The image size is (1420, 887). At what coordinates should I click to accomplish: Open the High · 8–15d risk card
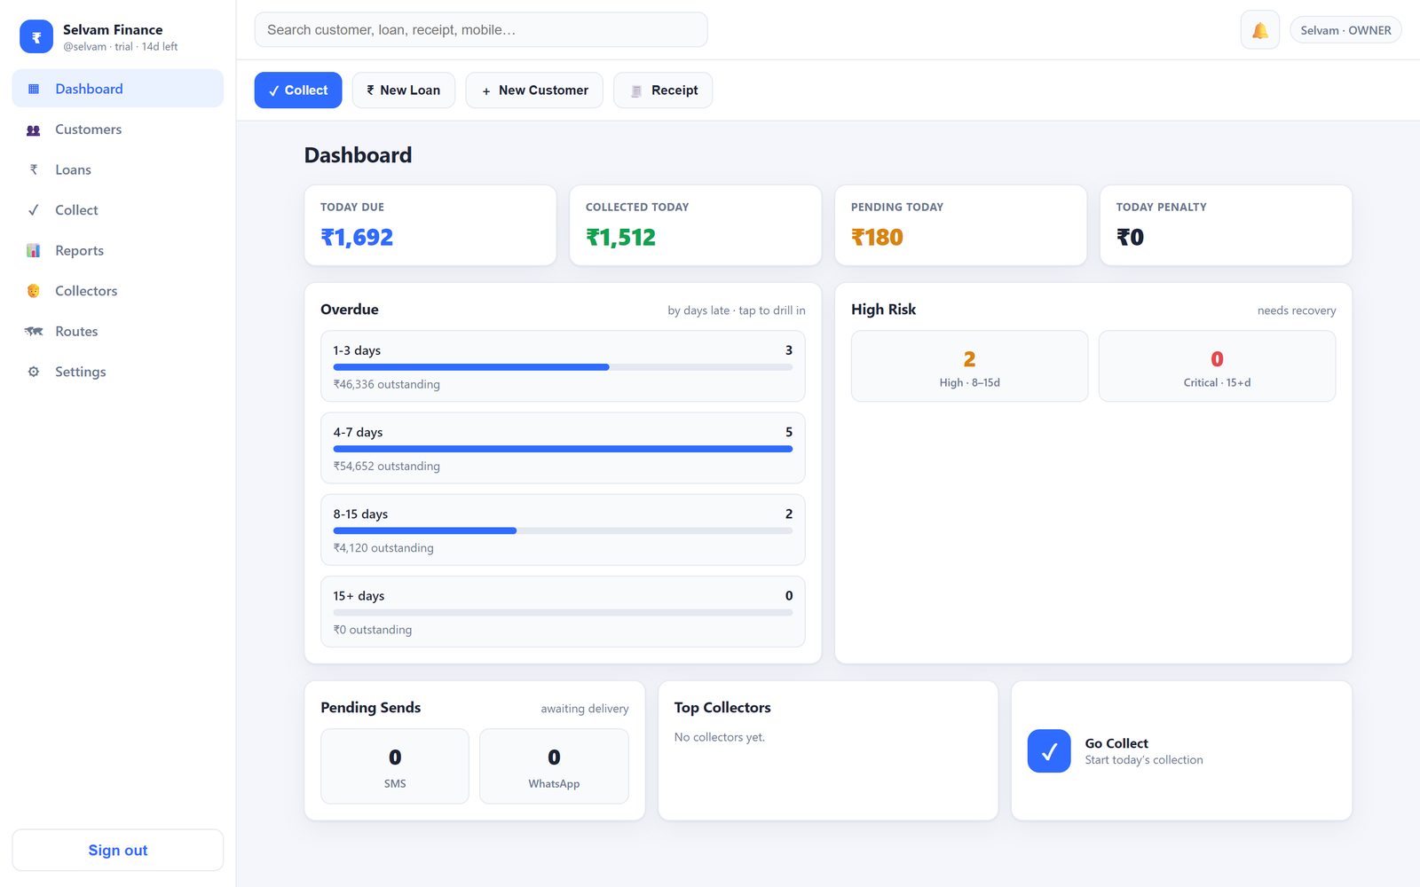tap(969, 366)
